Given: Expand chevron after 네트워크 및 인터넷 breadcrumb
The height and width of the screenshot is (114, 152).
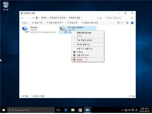Looking at the screenshot, I should [x=67, y=18].
